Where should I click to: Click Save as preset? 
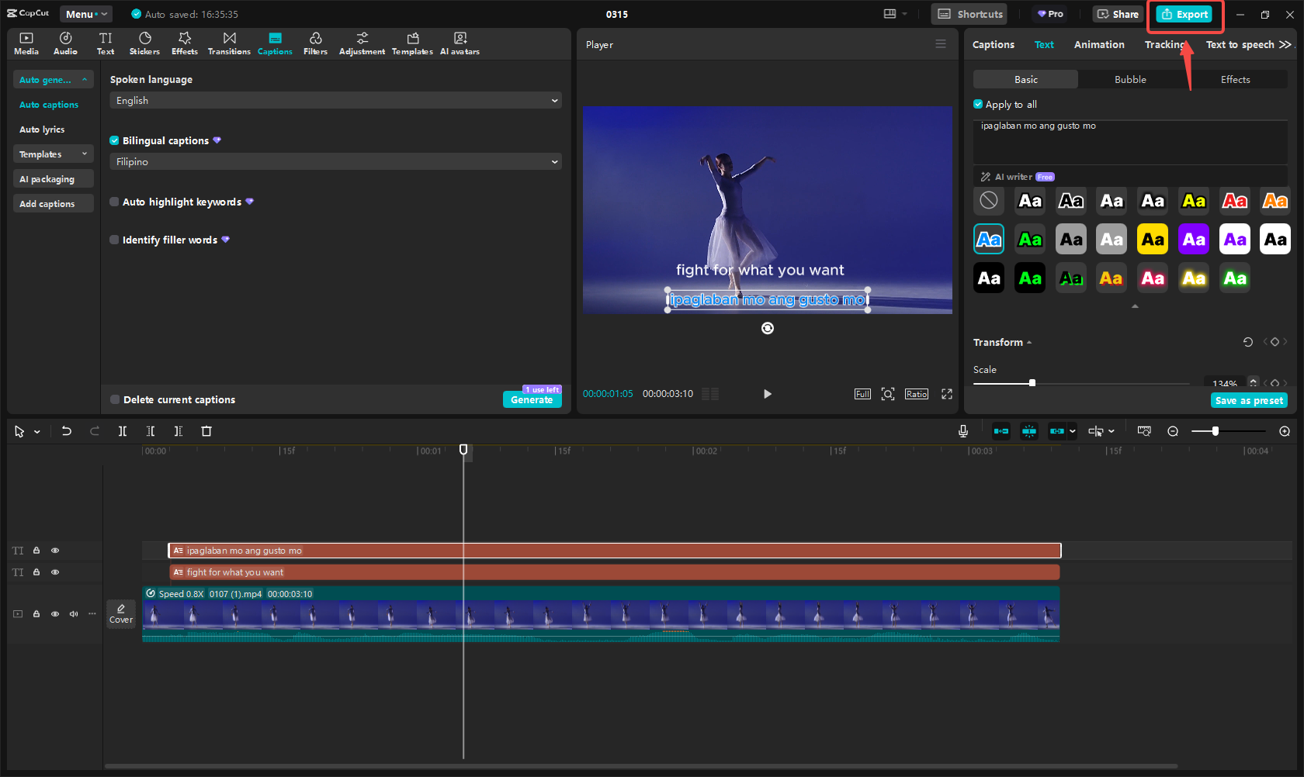pyautogui.click(x=1248, y=400)
